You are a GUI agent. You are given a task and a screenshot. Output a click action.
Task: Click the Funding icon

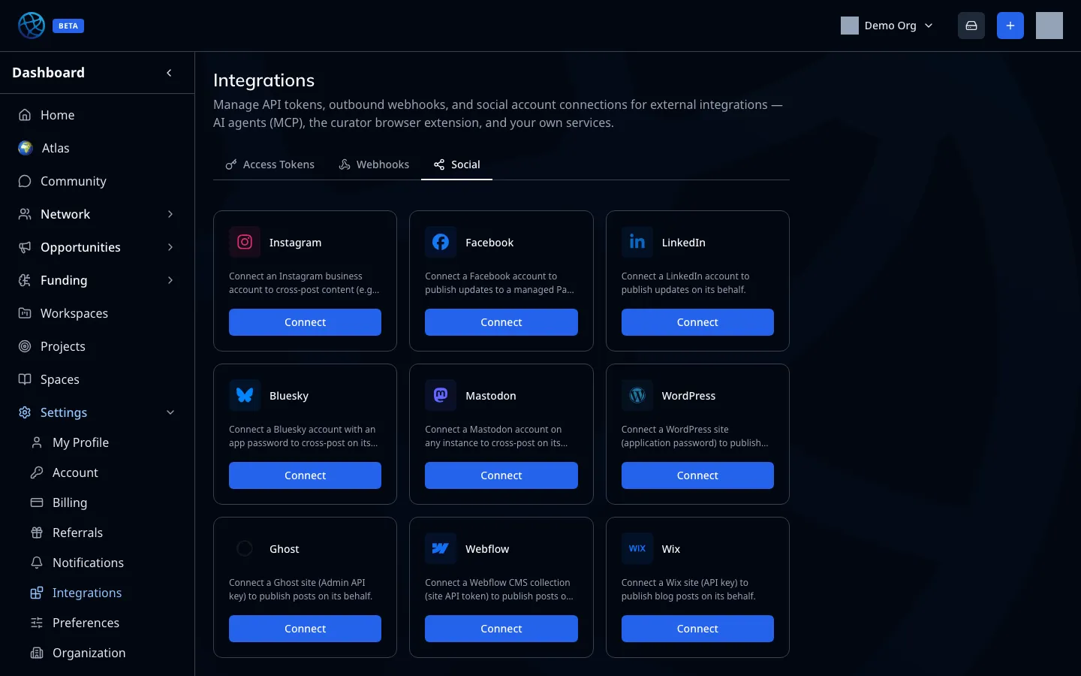25,280
